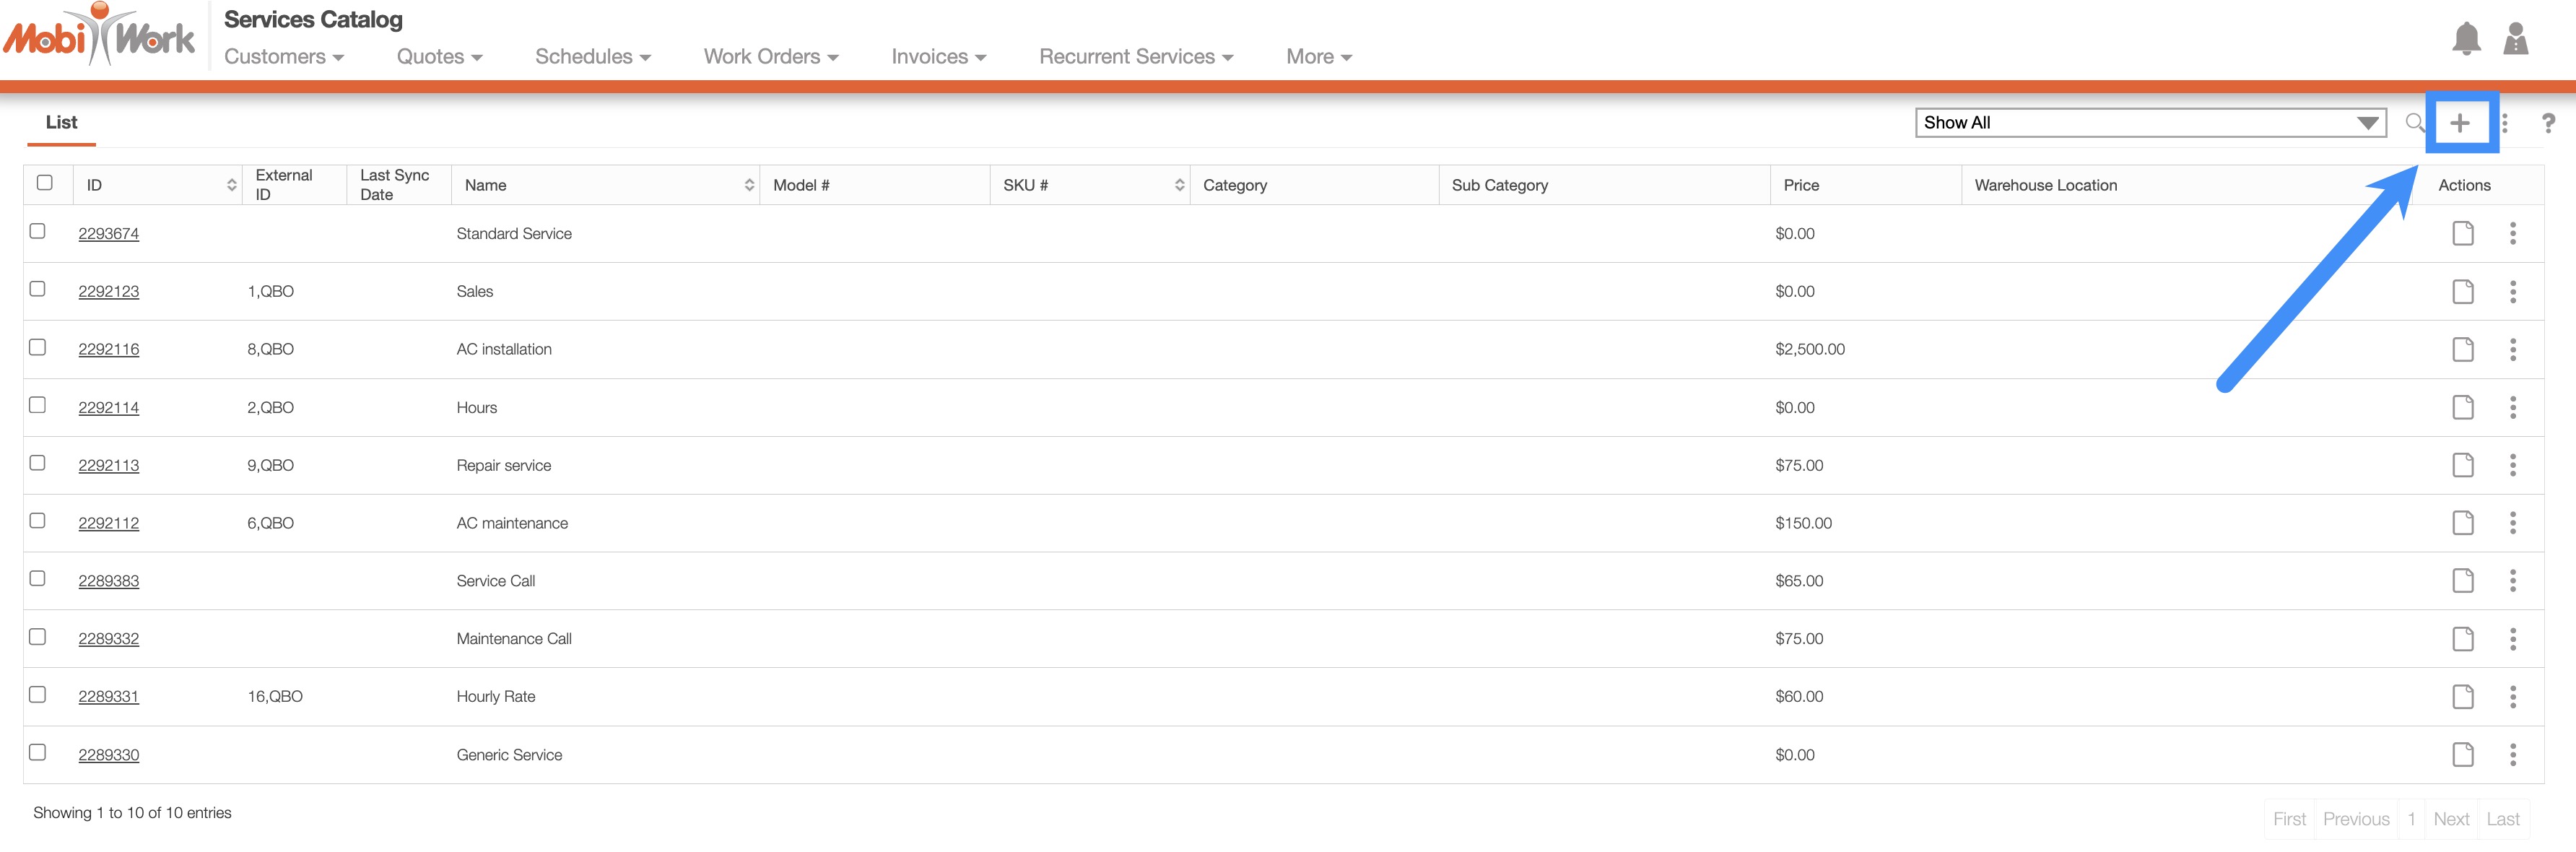This screenshot has width=2576, height=852.
Task: Click the plus icon to add service
Action: click(x=2459, y=123)
